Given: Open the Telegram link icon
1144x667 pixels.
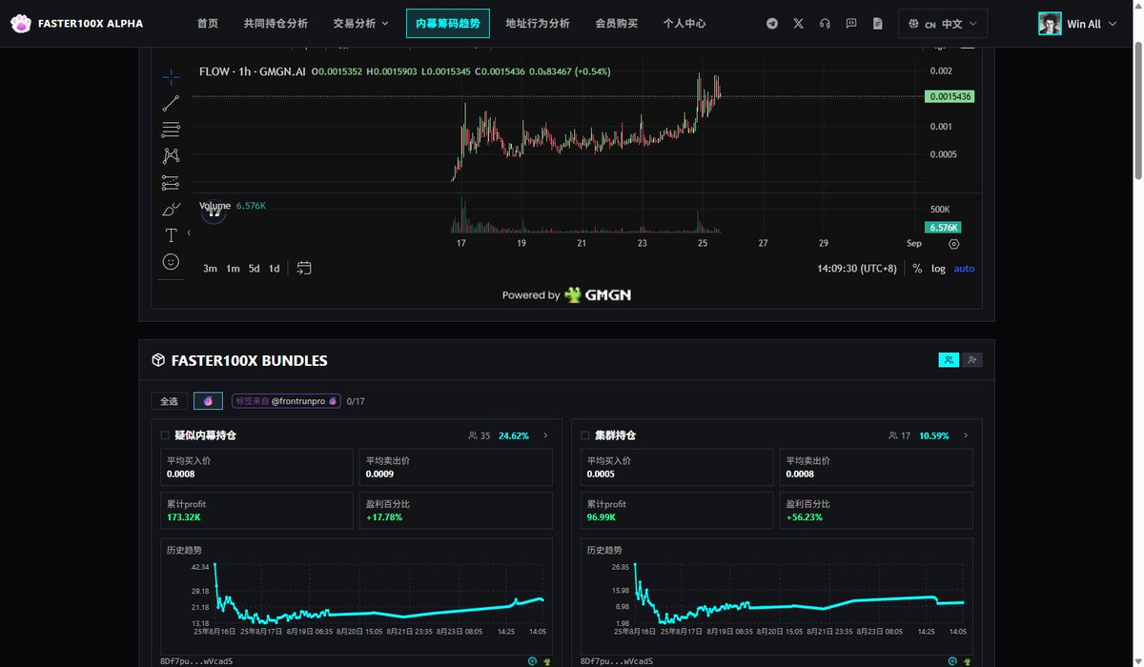Looking at the screenshot, I should (x=772, y=23).
